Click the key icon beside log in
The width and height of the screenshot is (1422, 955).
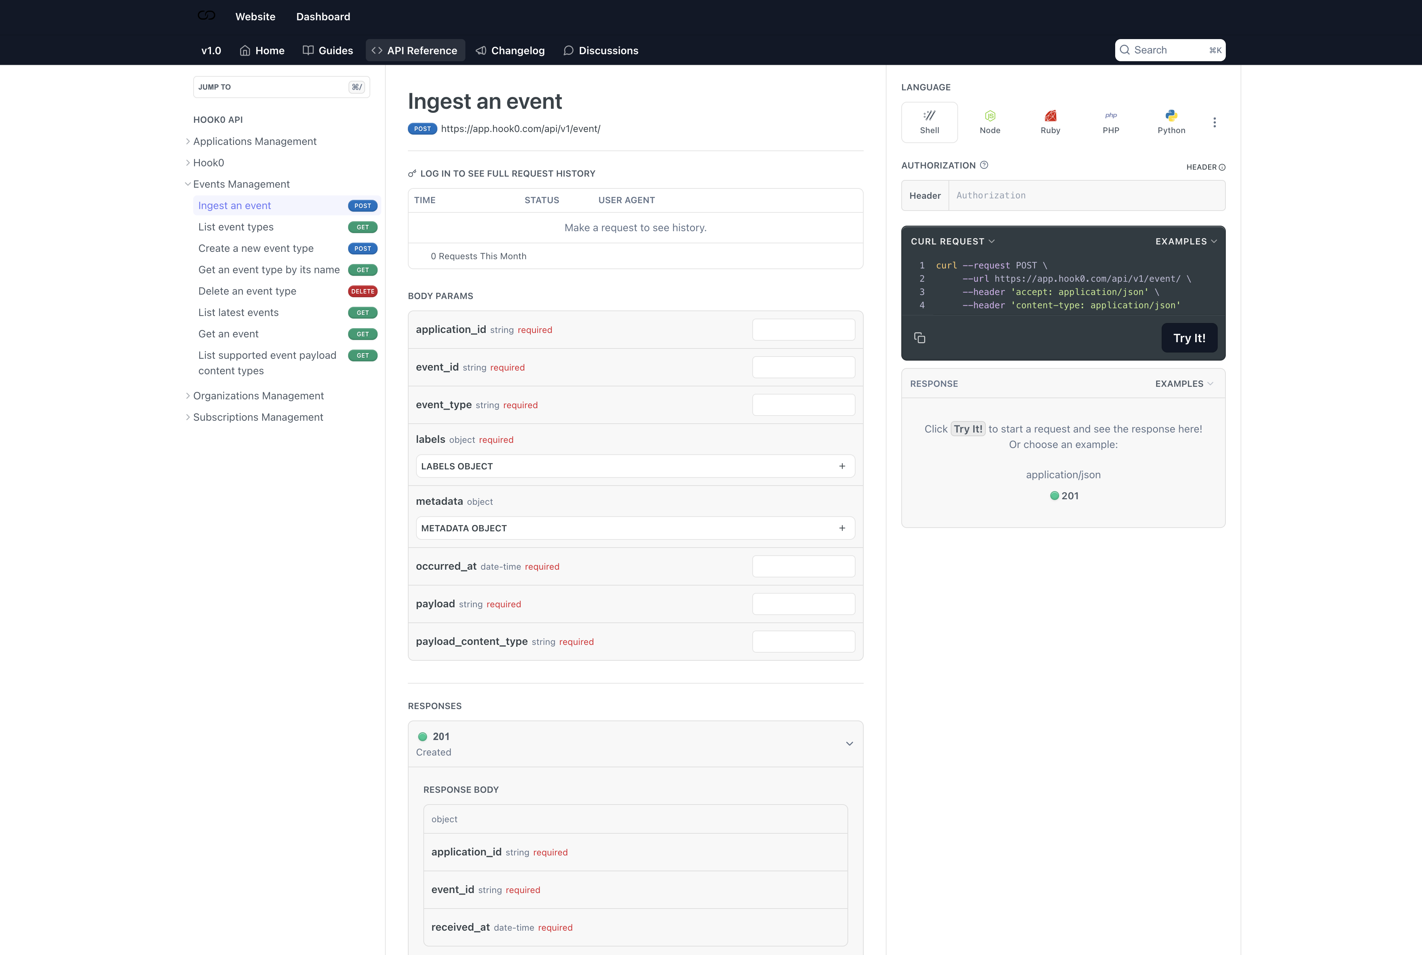[412, 174]
